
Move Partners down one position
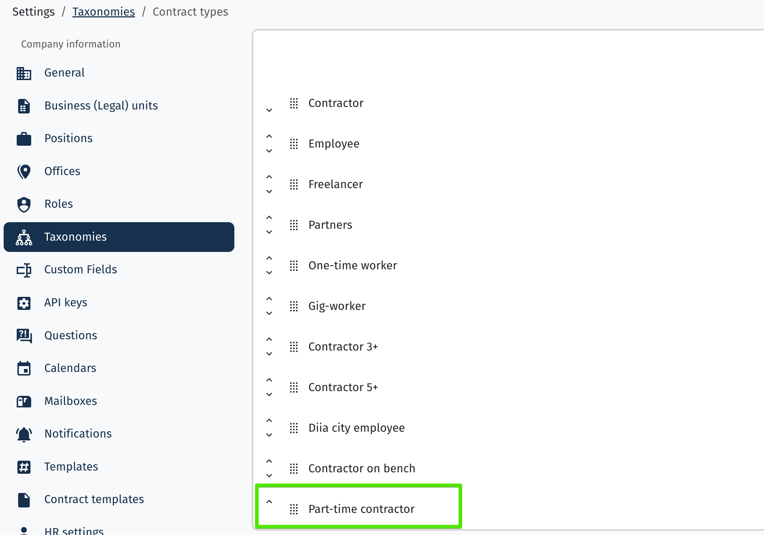pos(269,232)
